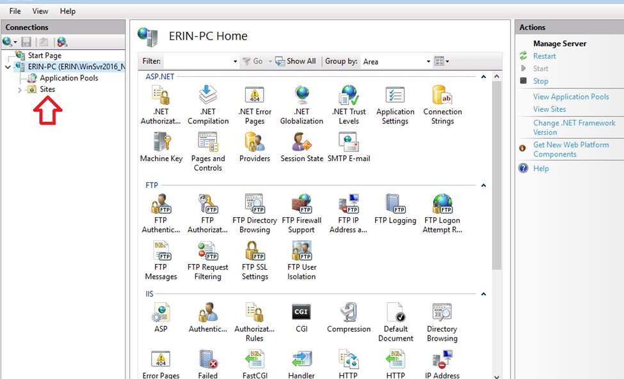This screenshot has width=624, height=379.
Task: Select Application Pools tree item
Action: (x=69, y=78)
